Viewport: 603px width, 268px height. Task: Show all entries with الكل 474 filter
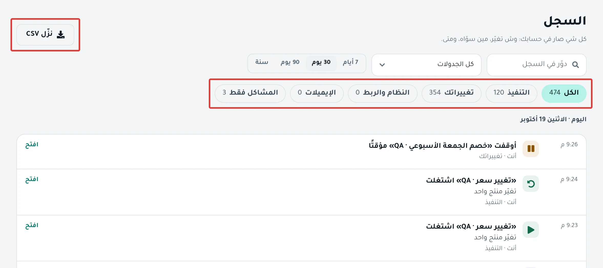[x=564, y=93]
